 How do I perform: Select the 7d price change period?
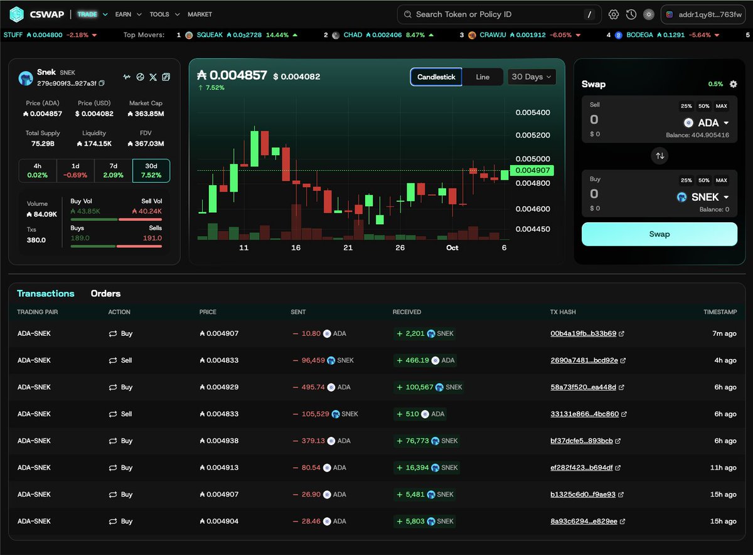pyautogui.click(x=113, y=171)
